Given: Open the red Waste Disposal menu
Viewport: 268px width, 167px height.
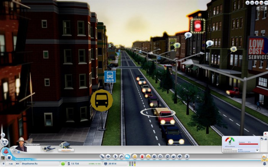Looking at the screenshot, I should (142, 156).
